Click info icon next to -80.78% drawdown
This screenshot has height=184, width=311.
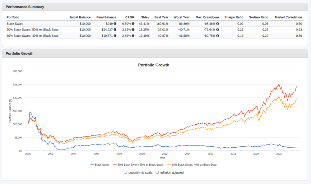coord(217,36)
